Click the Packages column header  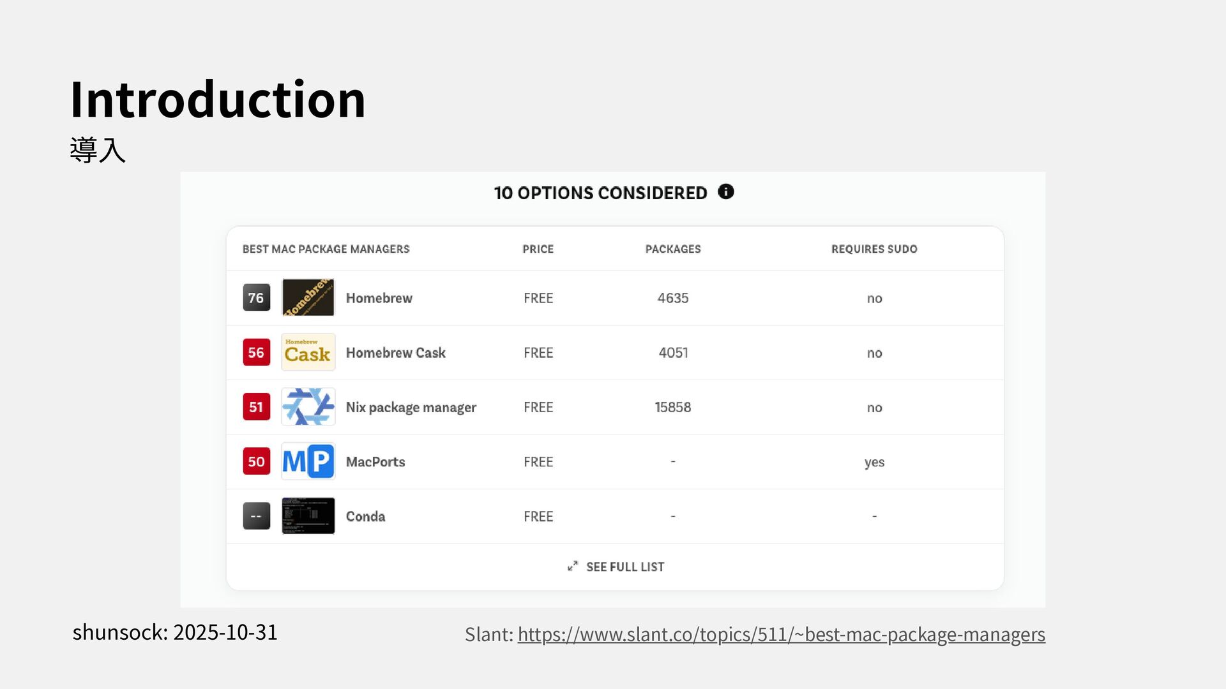point(672,249)
